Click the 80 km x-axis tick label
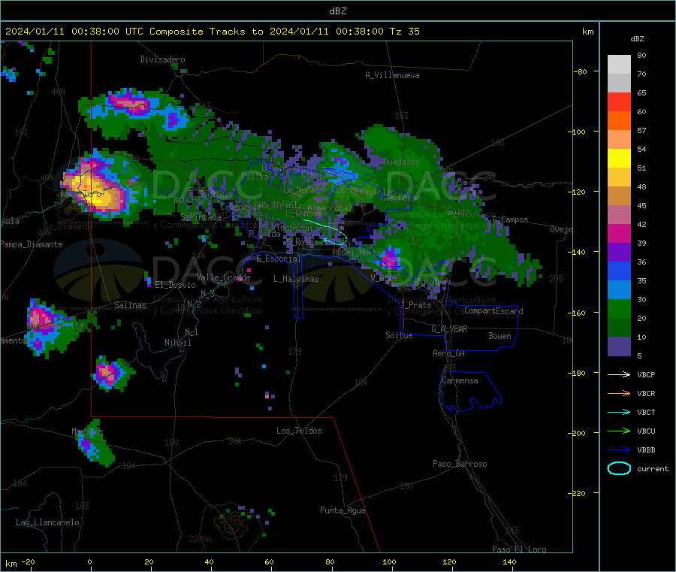This screenshot has height=572, width=676. [x=330, y=561]
